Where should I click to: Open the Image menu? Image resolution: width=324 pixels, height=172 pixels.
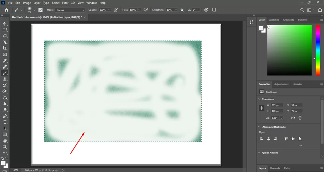[x=27, y=3]
